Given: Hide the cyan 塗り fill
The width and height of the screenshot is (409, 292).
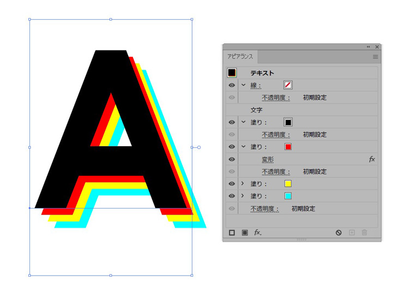Looking at the screenshot, I should click(x=232, y=196).
